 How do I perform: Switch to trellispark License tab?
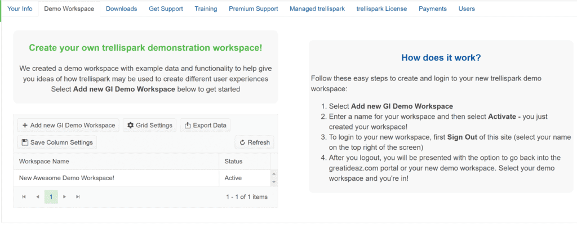(x=381, y=8)
